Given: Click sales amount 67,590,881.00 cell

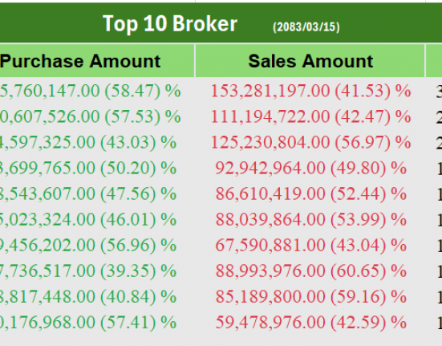Looking at the screenshot, I should click(x=310, y=245).
